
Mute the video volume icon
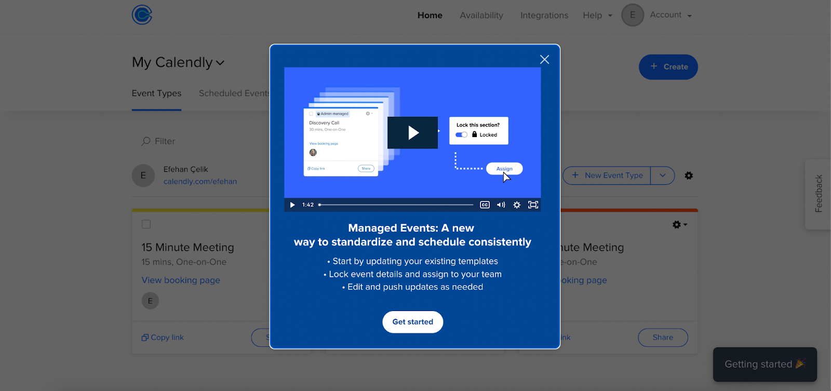click(501, 205)
